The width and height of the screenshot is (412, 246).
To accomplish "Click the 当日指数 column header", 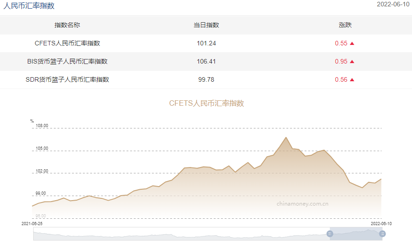I will click(x=206, y=25).
